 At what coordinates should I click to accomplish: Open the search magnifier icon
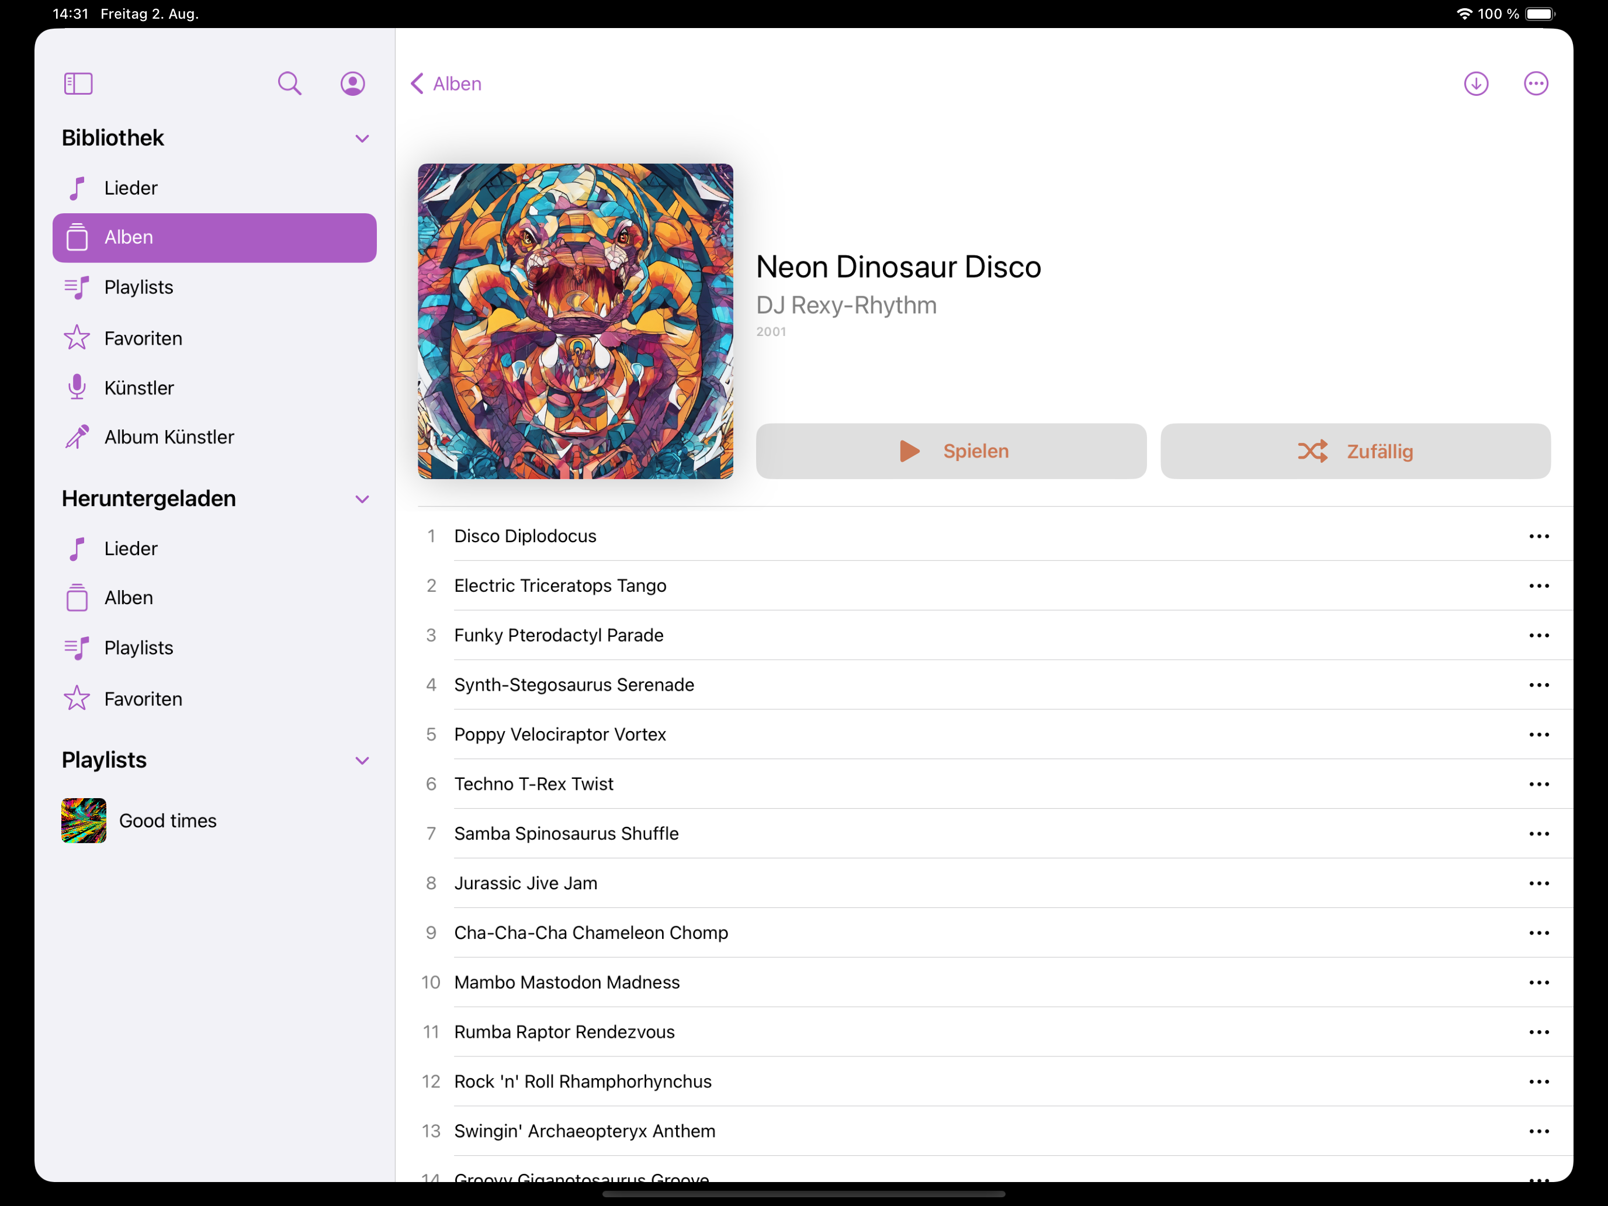tap(289, 84)
